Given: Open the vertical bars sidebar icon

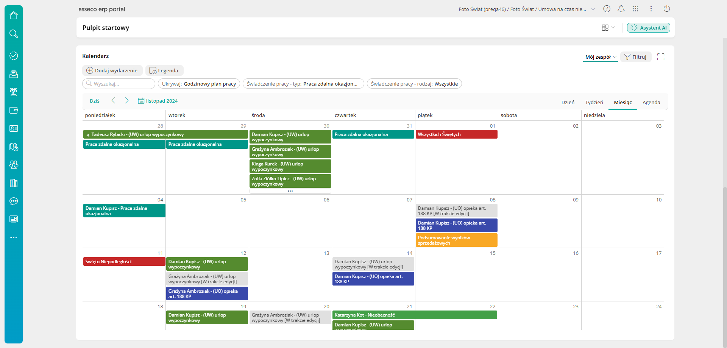Looking at the screenshot, I should (x=14, y=183).
